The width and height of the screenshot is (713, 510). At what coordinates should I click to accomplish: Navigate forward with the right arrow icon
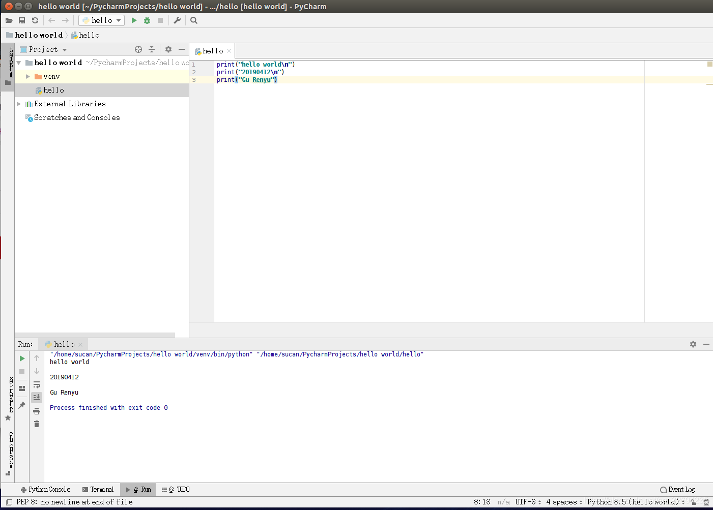pos(65,20)
